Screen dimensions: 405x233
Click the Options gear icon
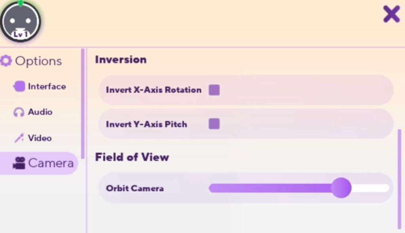[x=6, y=61]
